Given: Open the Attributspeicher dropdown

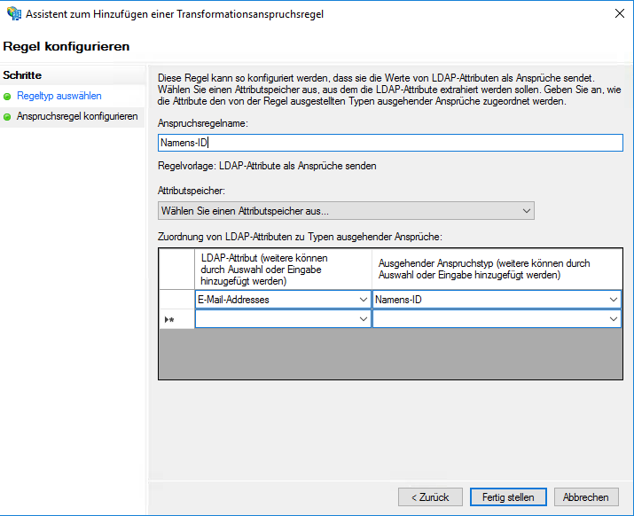Looking at the screenshot, I should point(346,211).
